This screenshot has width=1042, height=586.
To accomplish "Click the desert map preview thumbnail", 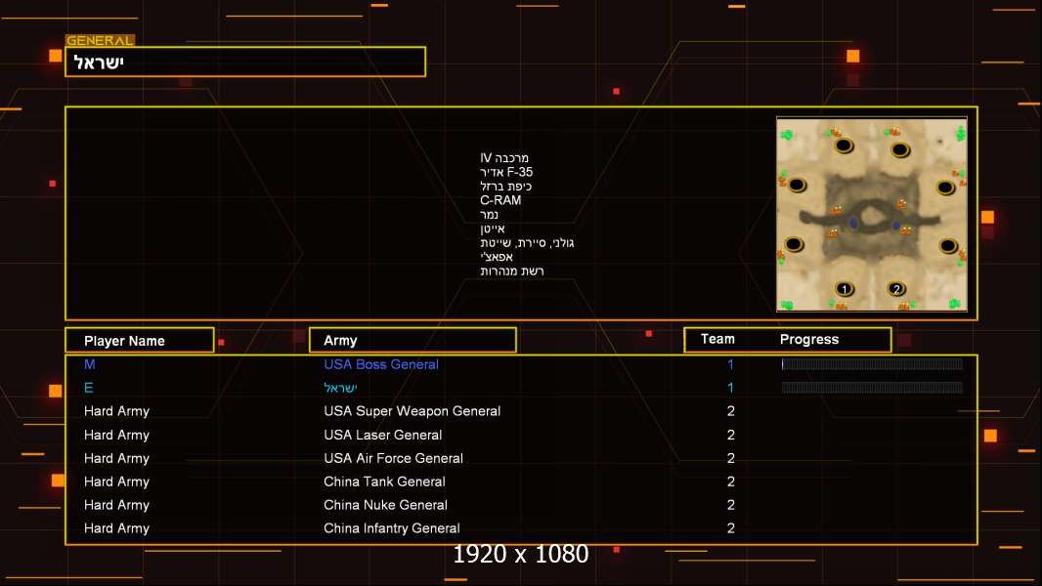I will [872, 214].
